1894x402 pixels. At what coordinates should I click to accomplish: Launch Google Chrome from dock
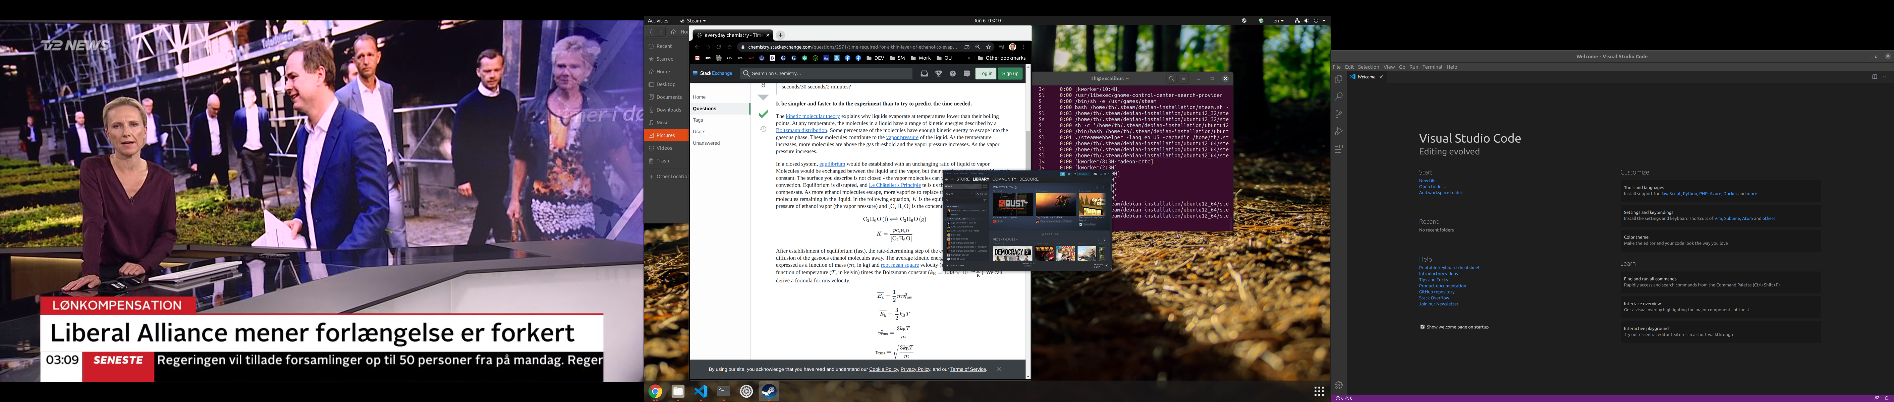pyautogui.click(x=655, y=392)
